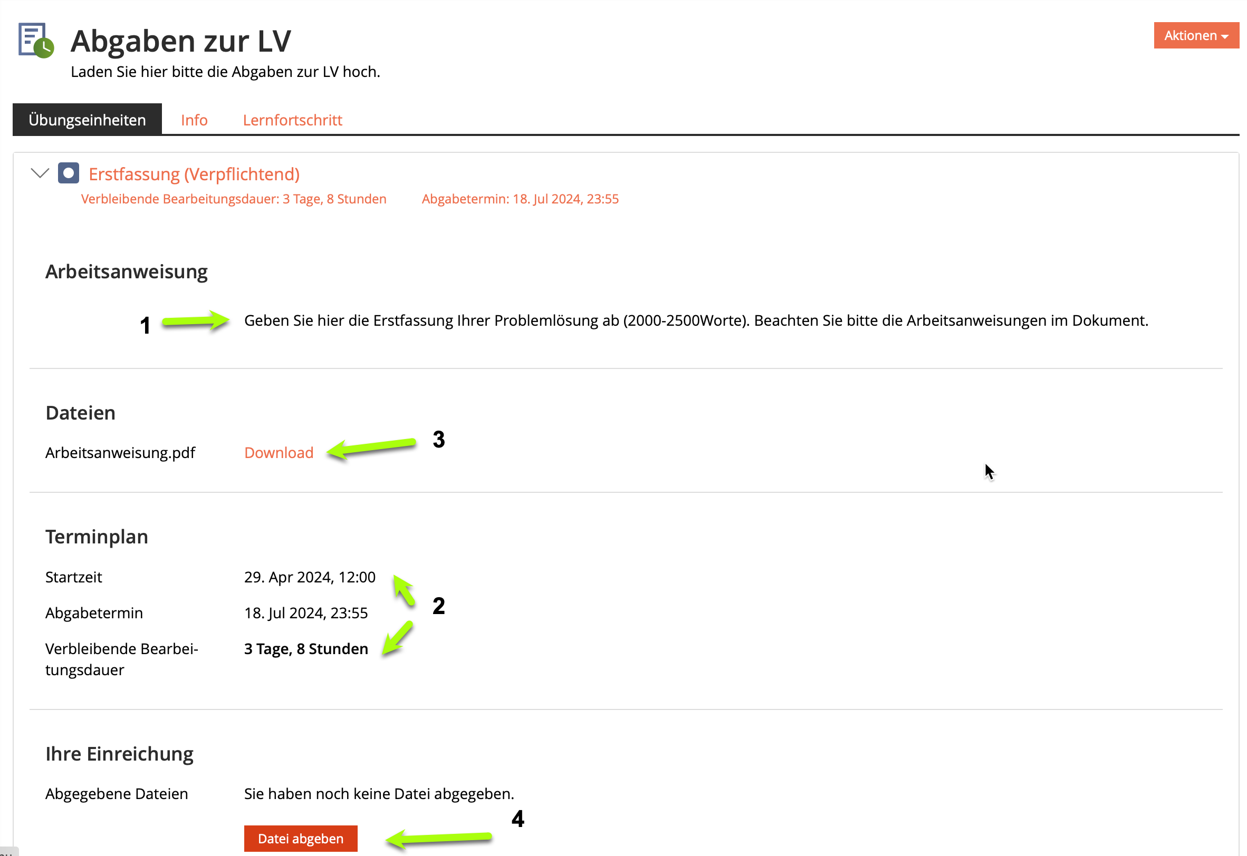Switch to the Info tab
Viewport: 1247px width, 856px height.
(193, 119)
